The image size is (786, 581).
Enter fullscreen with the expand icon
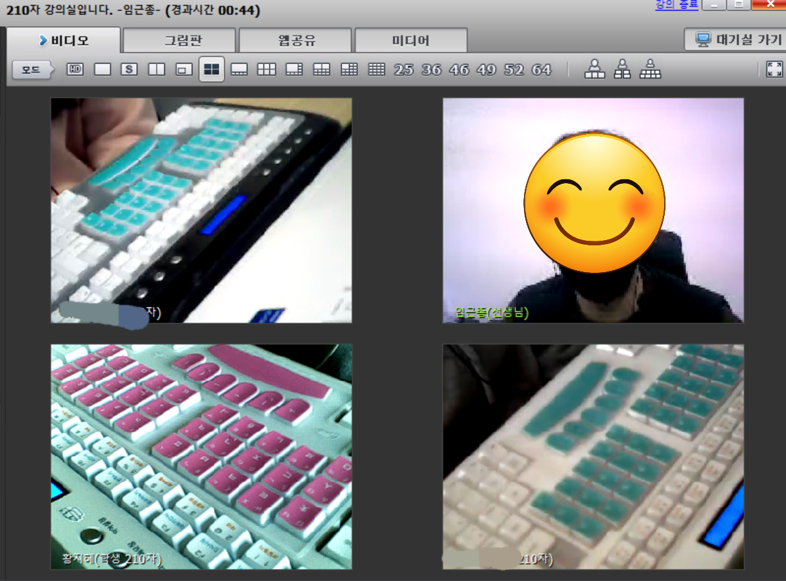pyautogui.click(x=774, y=69)
